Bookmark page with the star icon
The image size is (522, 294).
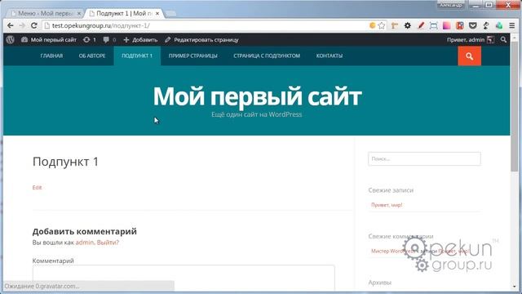[x=382, y=25]
